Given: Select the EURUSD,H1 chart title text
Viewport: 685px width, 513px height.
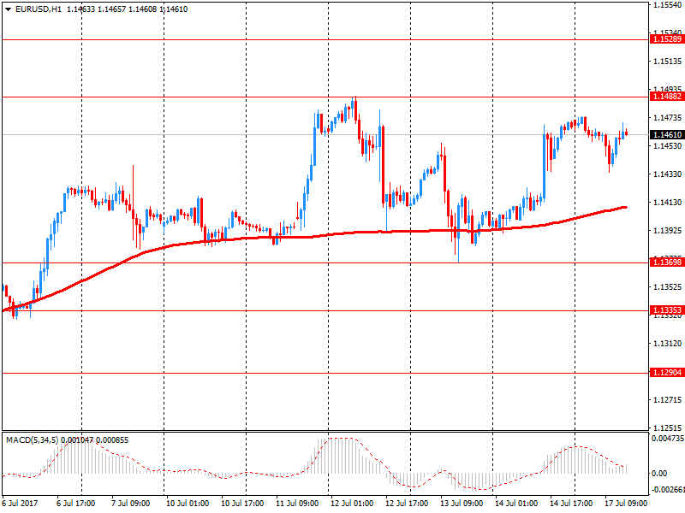Looking at the screenshot, I should coord(39,9).
